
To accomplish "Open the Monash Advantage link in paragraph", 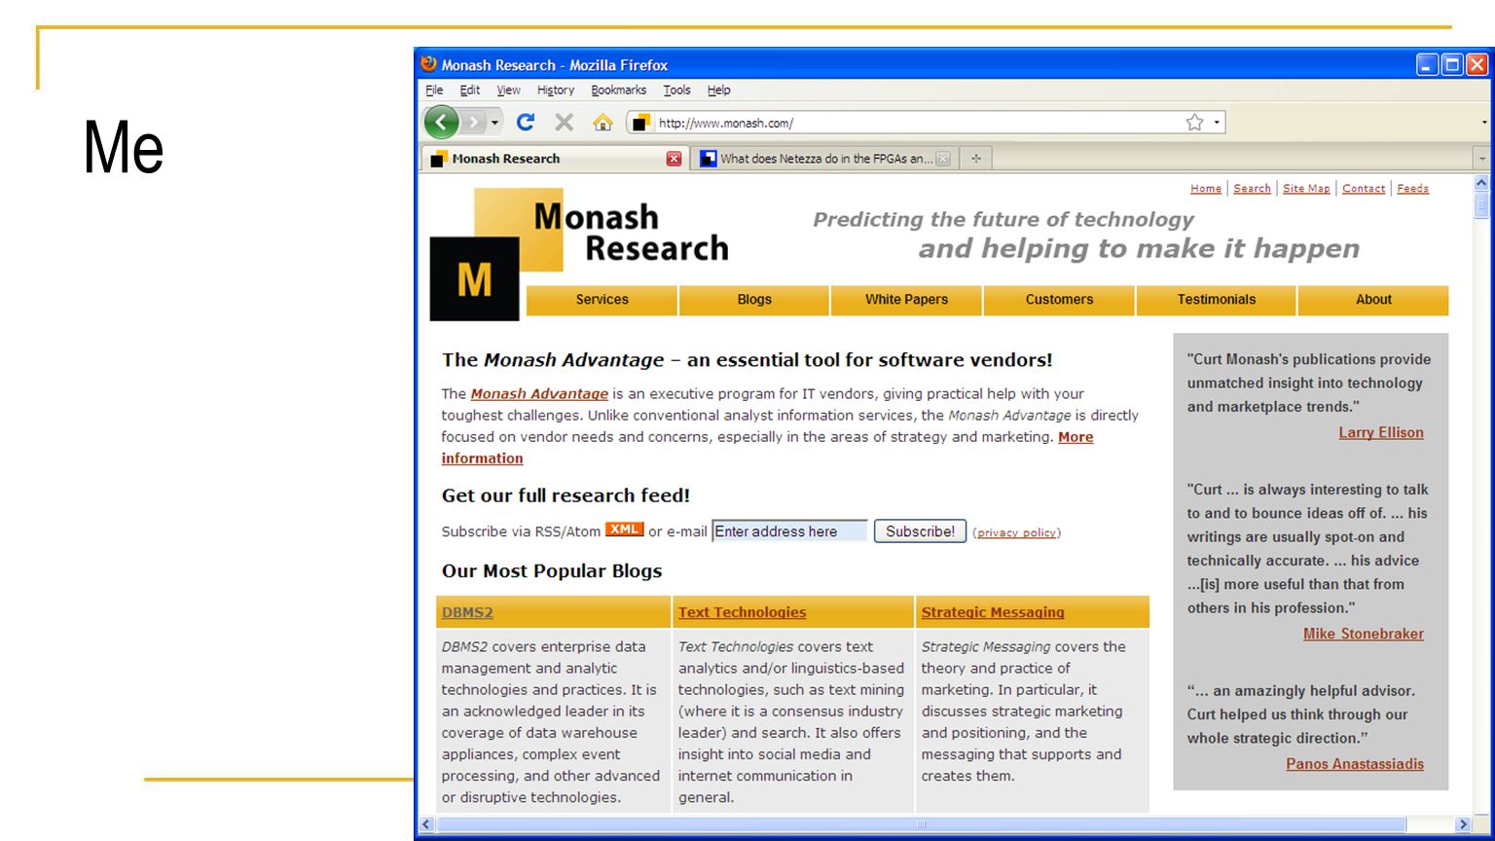I will click(539, 394).
